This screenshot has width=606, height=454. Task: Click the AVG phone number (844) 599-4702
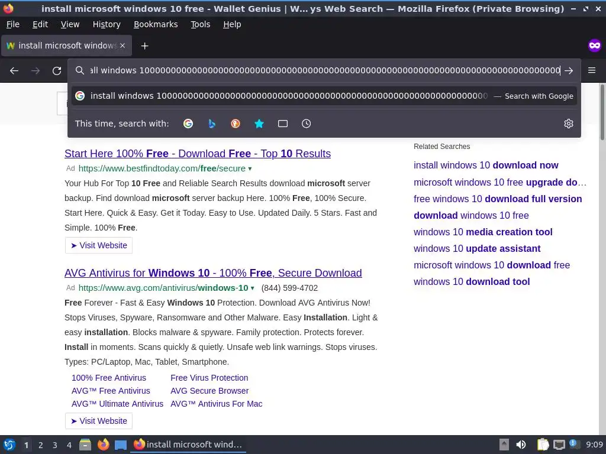(289, 288)
